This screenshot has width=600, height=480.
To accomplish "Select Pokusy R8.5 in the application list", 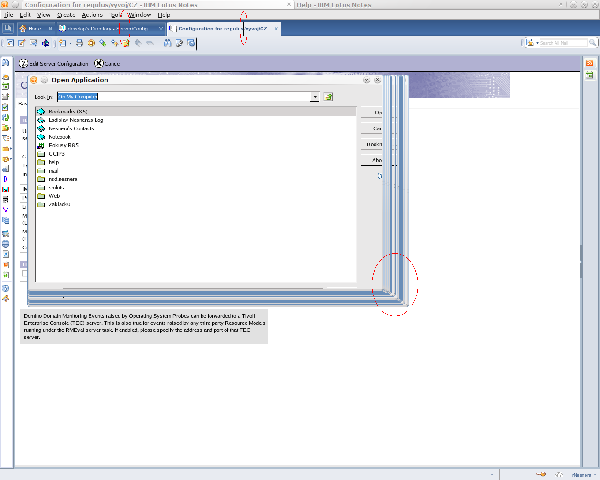I will pos(63,145).
